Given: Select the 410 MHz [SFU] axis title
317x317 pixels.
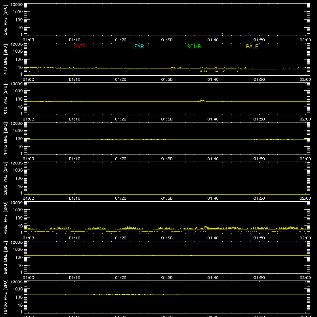Looking at the screenshot, I should tap(5, 59).
